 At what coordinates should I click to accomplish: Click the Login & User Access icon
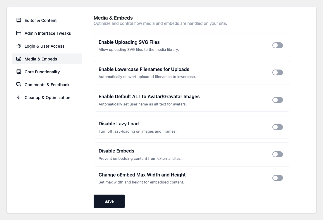pyautogui.click(x=19, y=46)
